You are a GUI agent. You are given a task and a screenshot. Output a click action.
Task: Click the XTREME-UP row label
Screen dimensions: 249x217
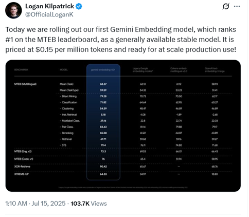(x=22, y=174)
